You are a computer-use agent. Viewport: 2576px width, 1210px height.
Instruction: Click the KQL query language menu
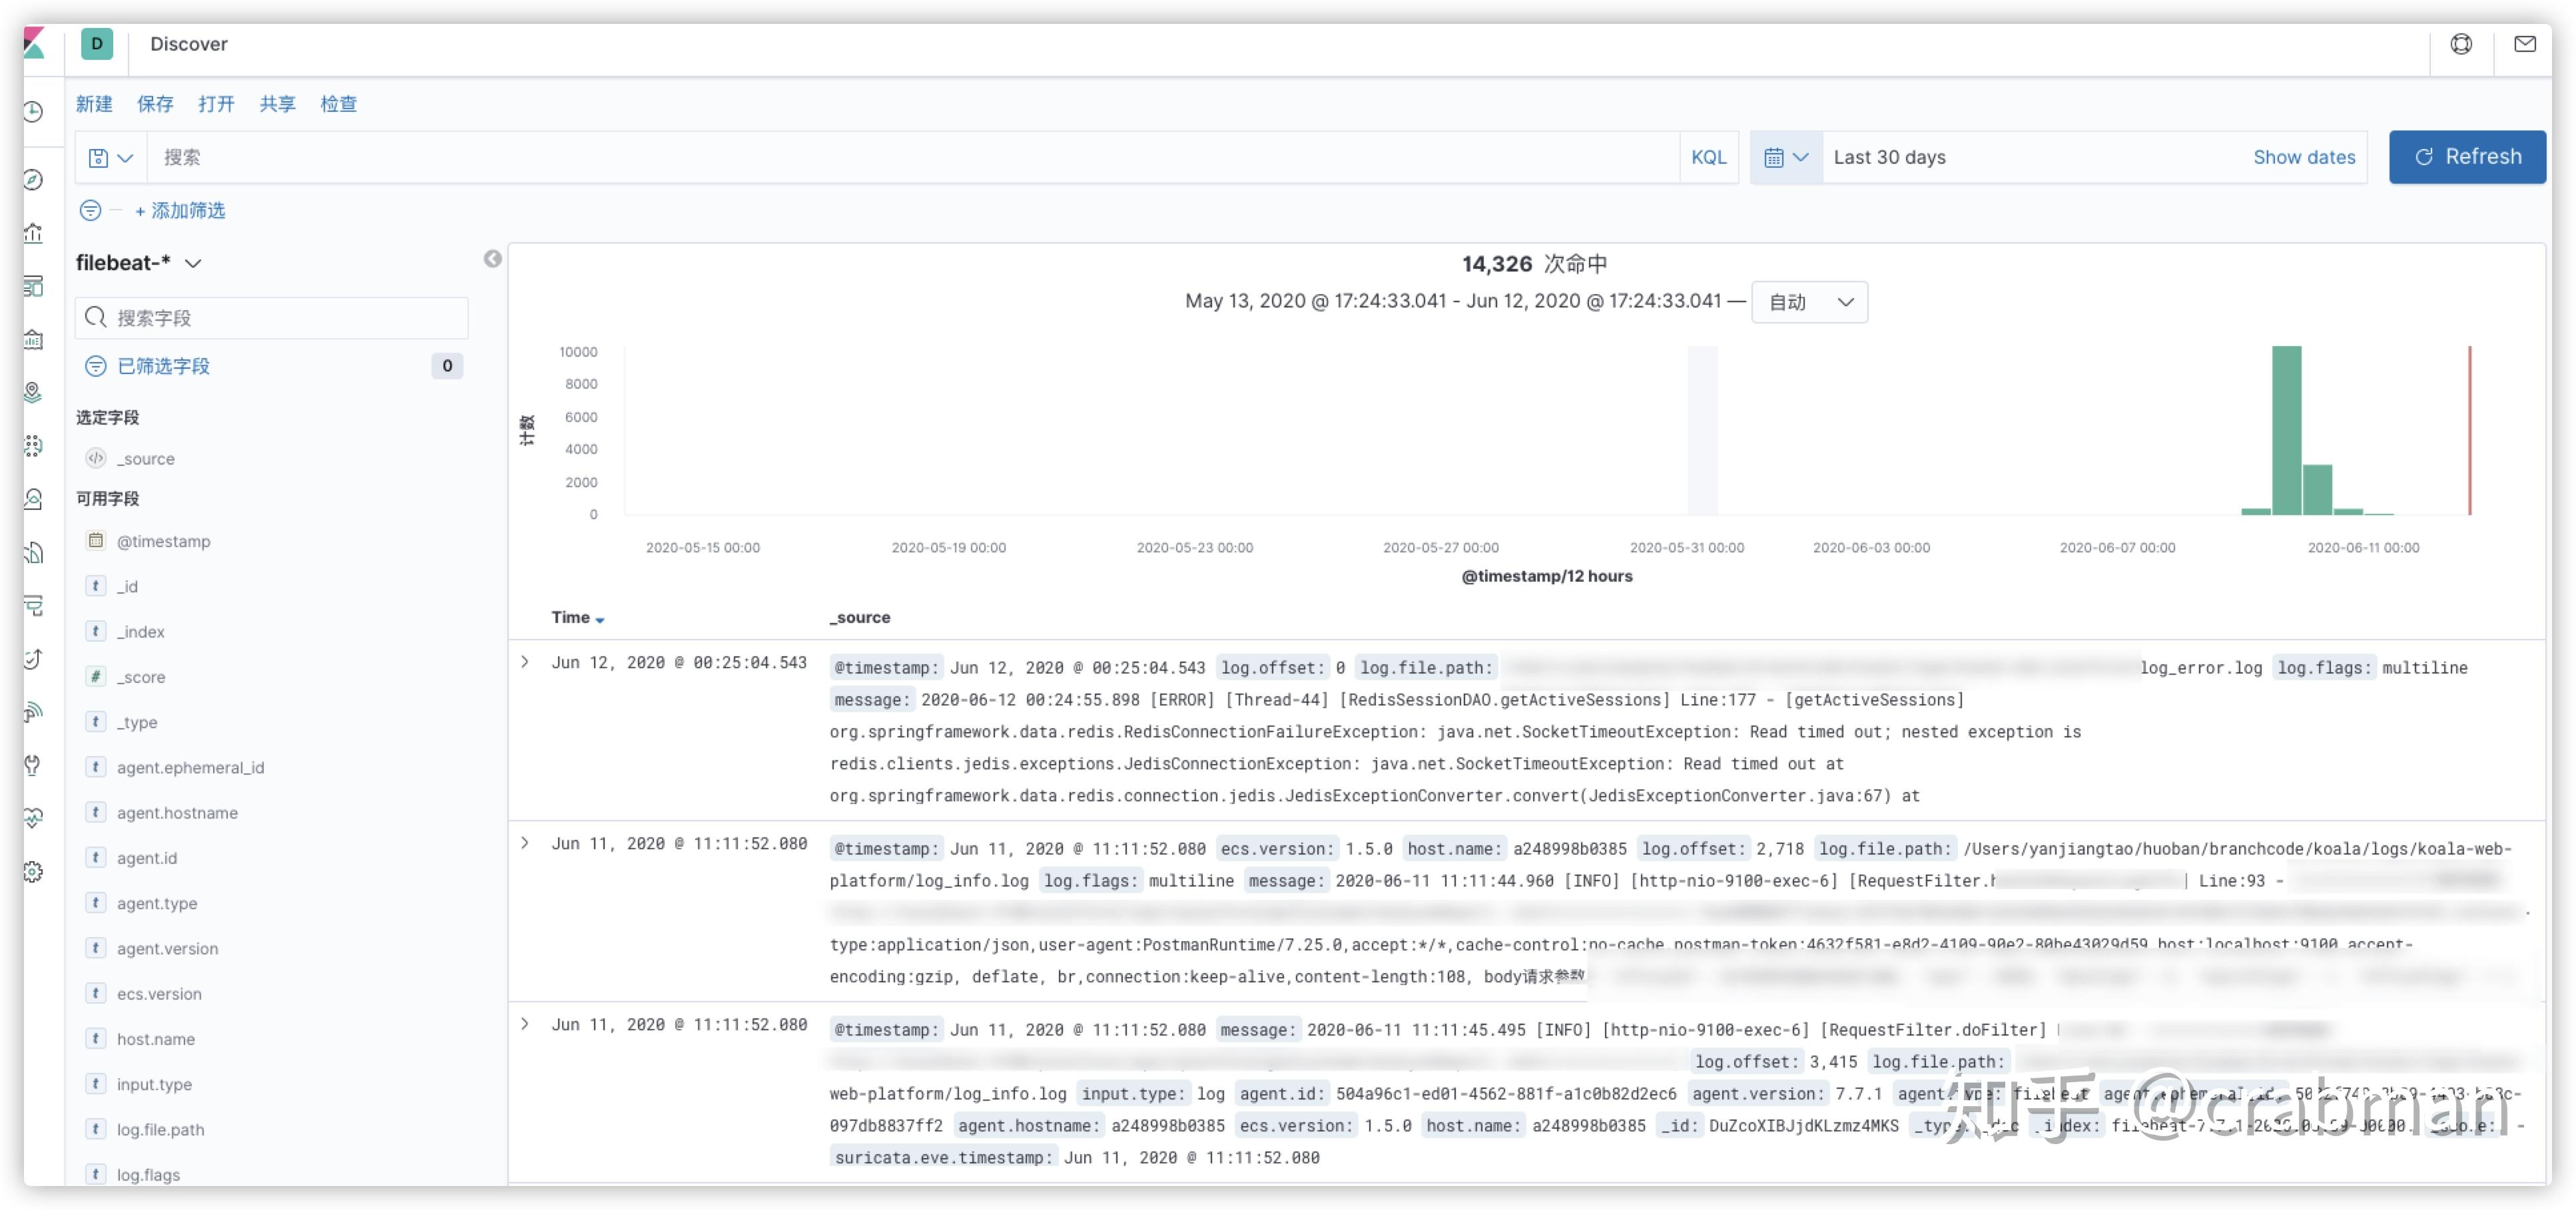(x=1709, y=157)
